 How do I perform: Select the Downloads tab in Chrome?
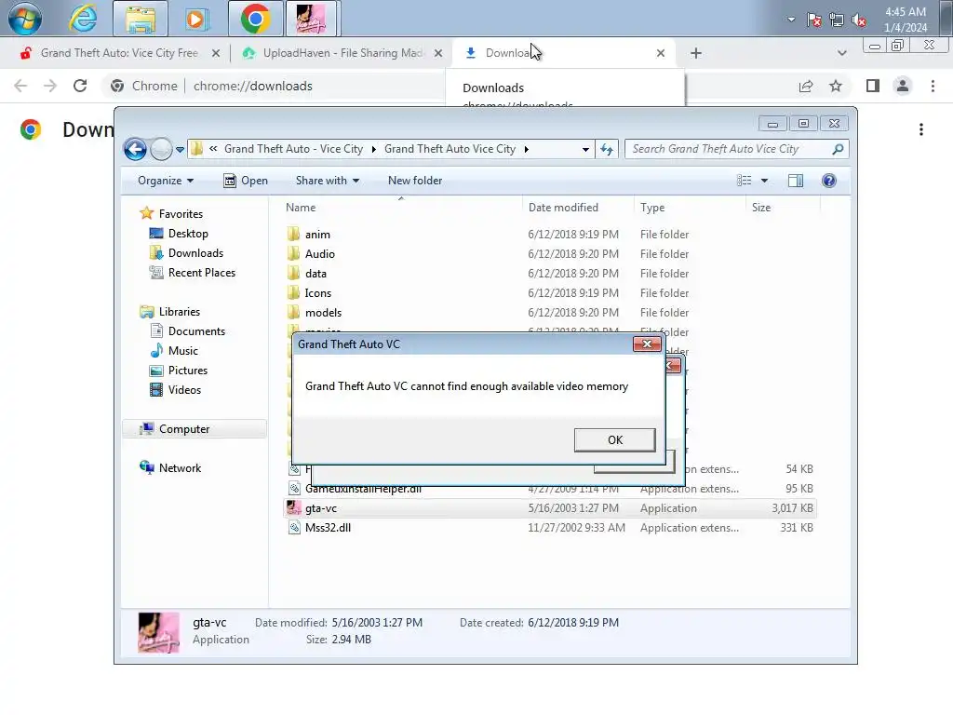pyautogui.click(x=565, y=53)
